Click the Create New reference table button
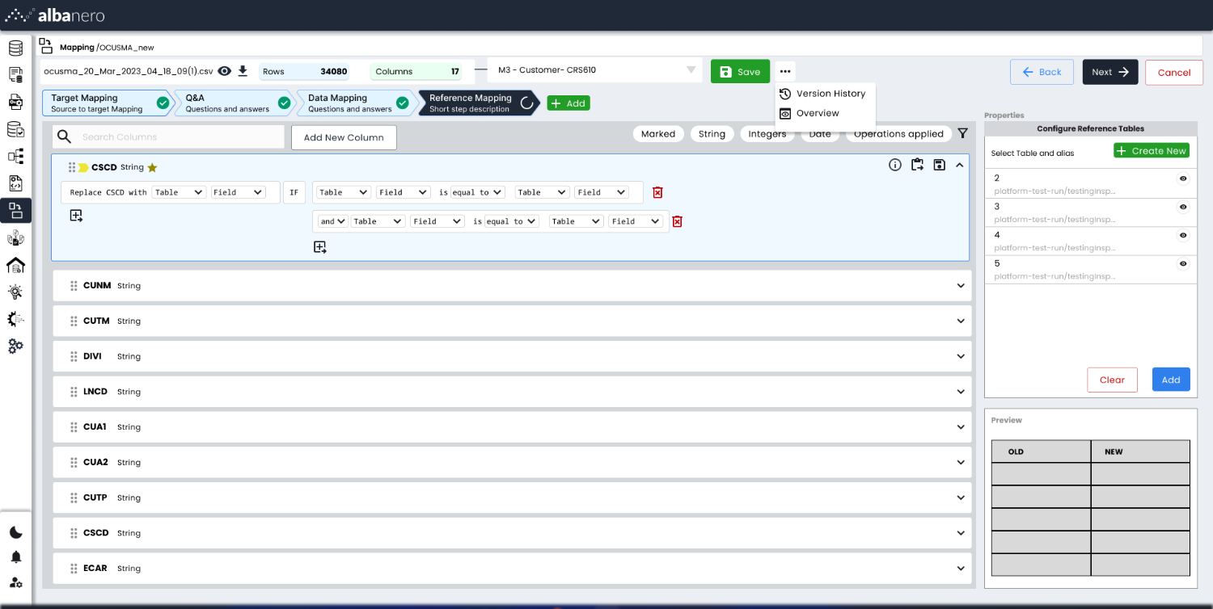Screen dimensions: 1213x609 (x=1152, y=151)
